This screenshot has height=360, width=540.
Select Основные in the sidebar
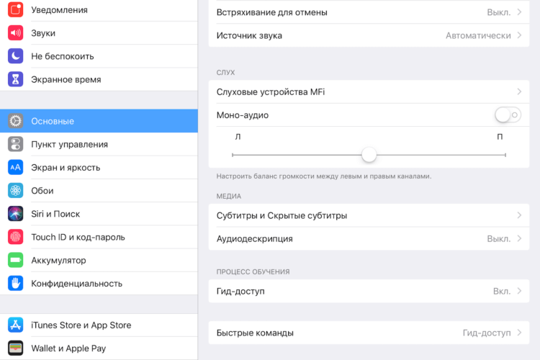[x=99, y=121]
